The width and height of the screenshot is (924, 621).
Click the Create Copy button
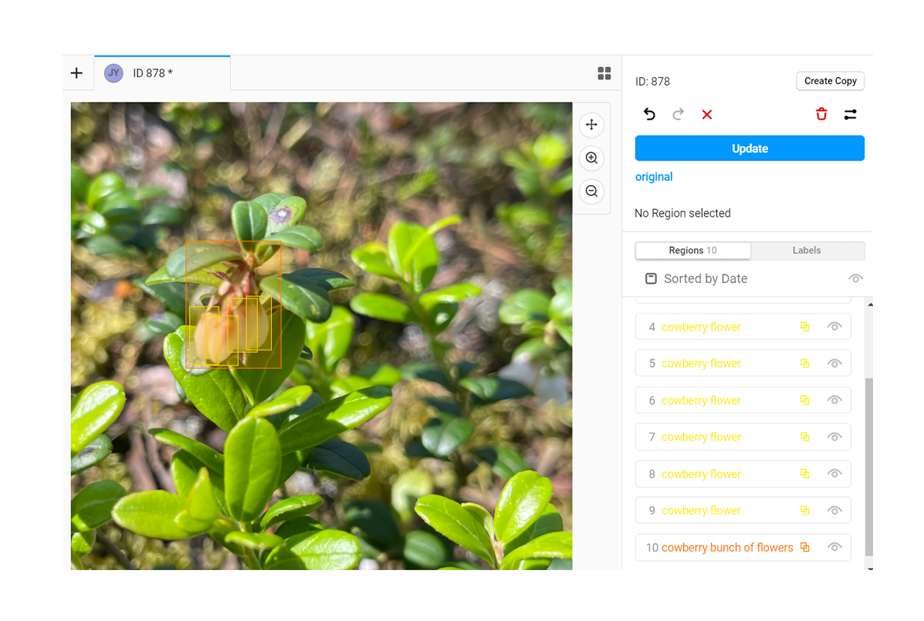pos(831,81)
